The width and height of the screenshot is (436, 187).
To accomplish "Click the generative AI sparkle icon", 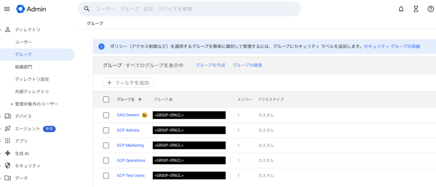I will [x=8, y=153].
